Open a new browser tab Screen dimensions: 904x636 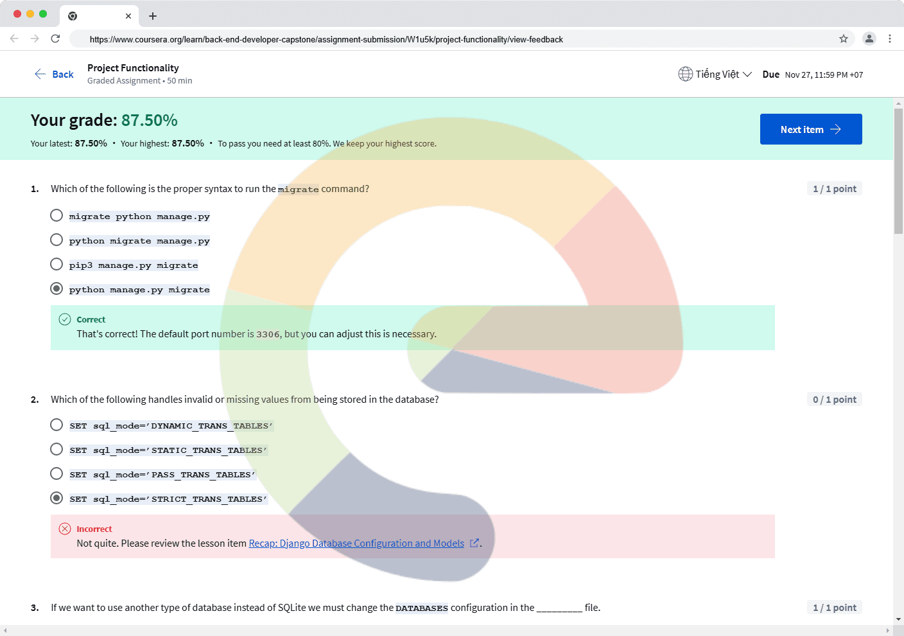[x=153, y=16]
